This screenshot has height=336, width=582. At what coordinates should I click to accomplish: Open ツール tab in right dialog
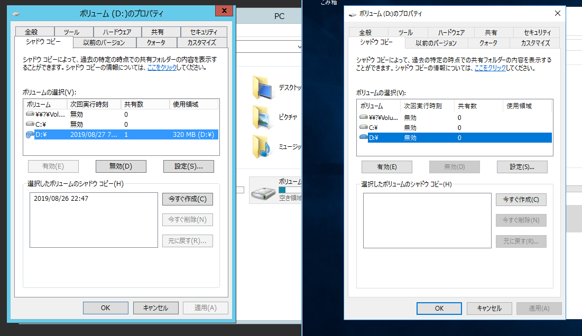408,32
